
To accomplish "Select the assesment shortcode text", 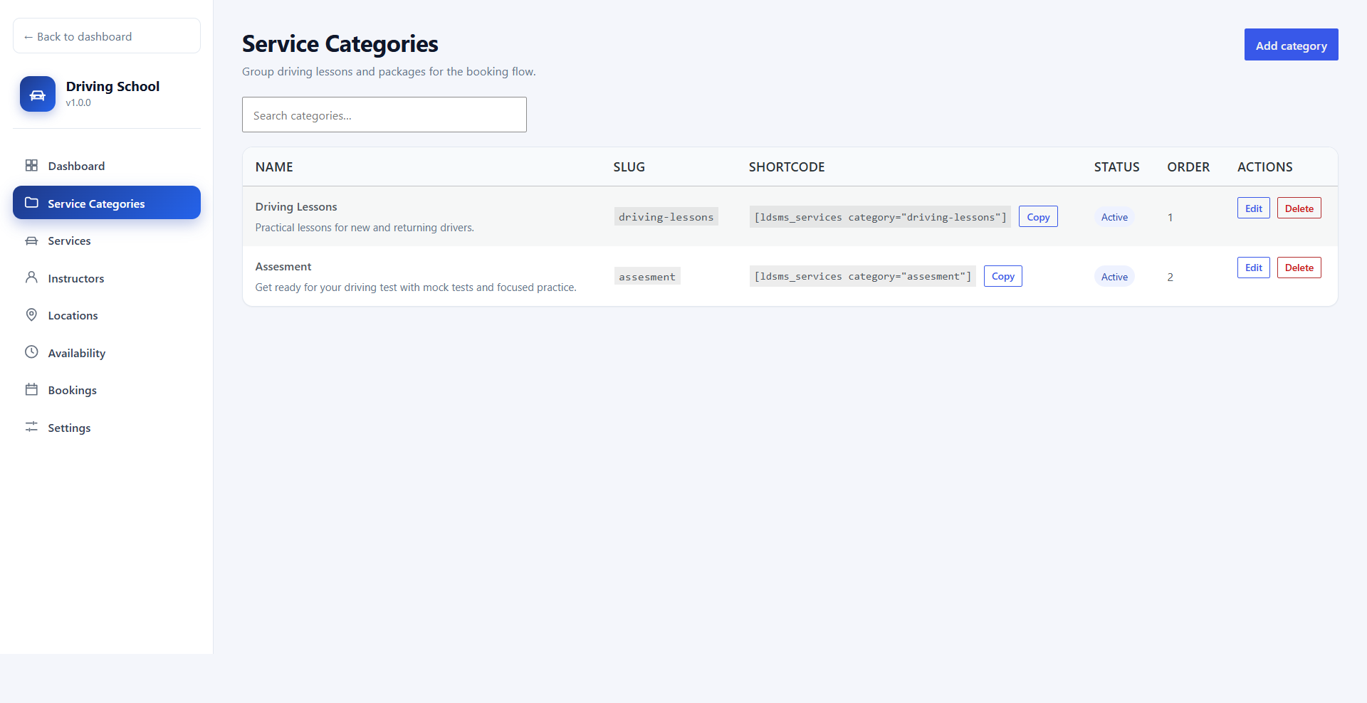I will pos(862,276).
